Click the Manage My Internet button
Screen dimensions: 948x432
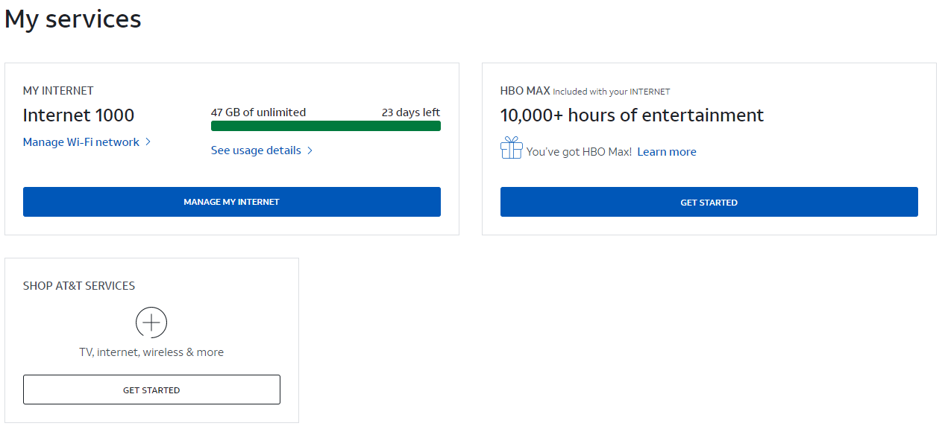(x=232, y=202)
